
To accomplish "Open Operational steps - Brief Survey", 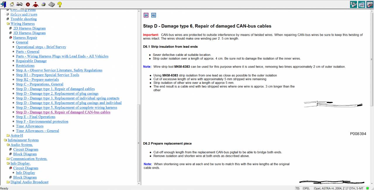I will (x=41, y=47).
